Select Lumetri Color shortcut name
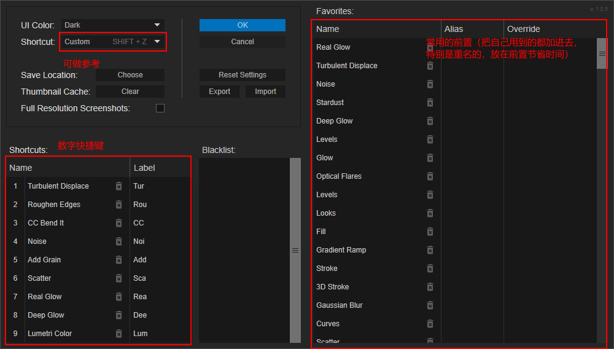The image size is (614, 349). point(50,334)
